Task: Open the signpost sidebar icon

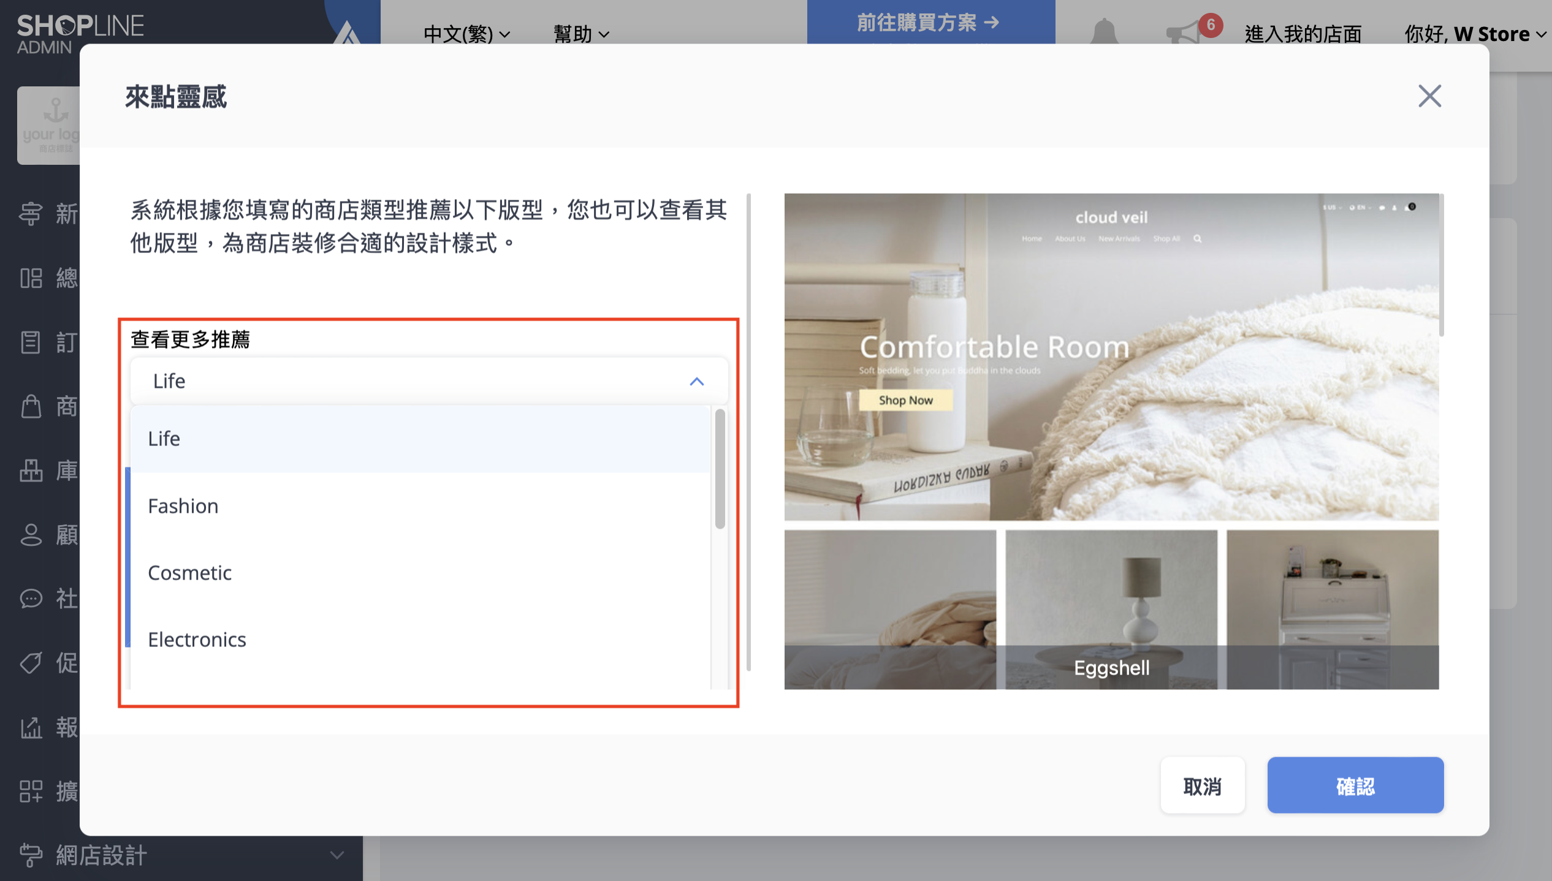Action: 31,214
